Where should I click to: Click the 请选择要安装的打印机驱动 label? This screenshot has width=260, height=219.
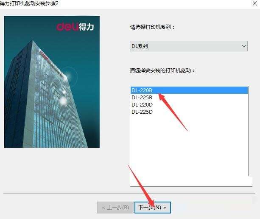click(162, 70)
